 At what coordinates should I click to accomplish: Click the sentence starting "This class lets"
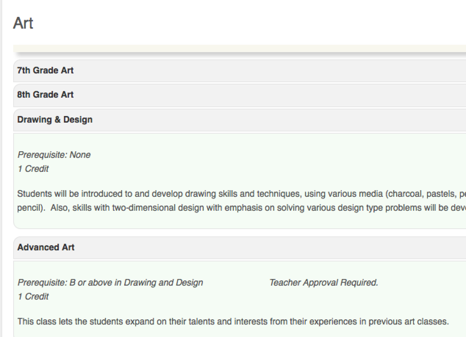click(x=233, y=322)
